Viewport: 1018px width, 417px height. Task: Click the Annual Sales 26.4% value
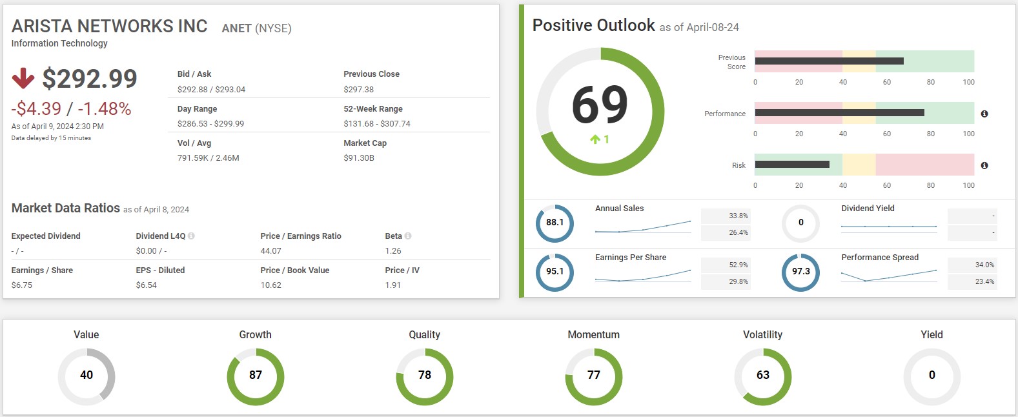pyautogui.click(x=738, y=232)
